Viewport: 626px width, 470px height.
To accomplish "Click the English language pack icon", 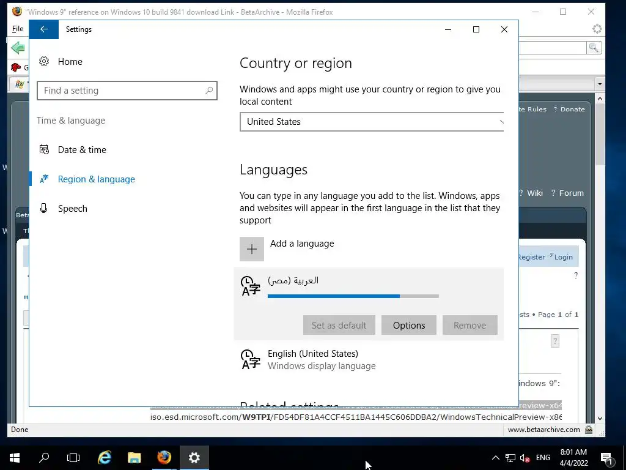I will [x=250, y=359].
